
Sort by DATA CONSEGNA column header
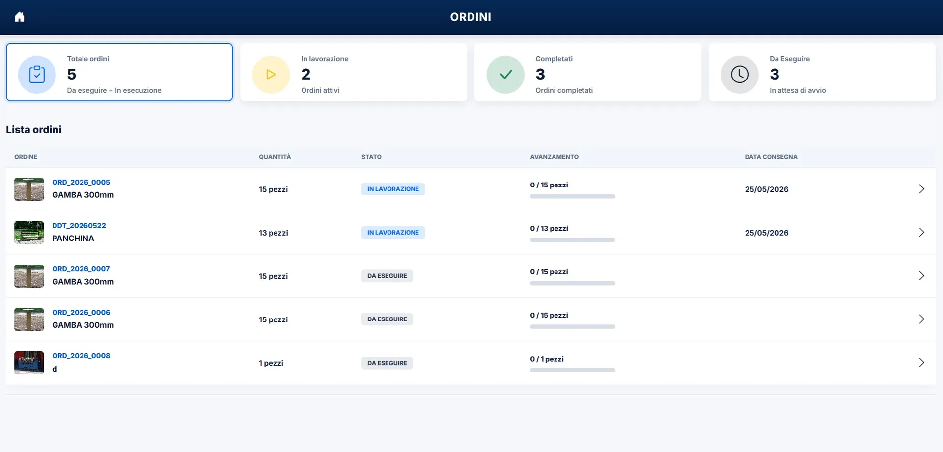[x=771, y=157]
